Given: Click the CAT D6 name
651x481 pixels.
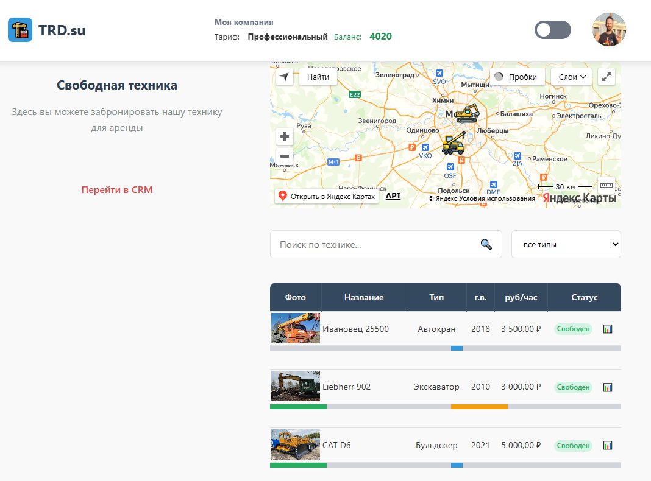Looking at the screenshot, I should pyautogui.click(x=336, y=445).
